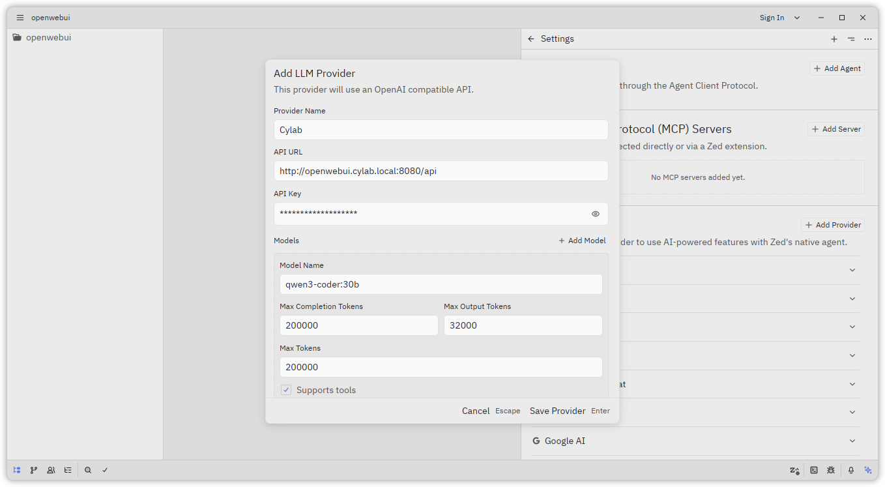Open the Outline panel icon
885x487 pixels.
68,469
